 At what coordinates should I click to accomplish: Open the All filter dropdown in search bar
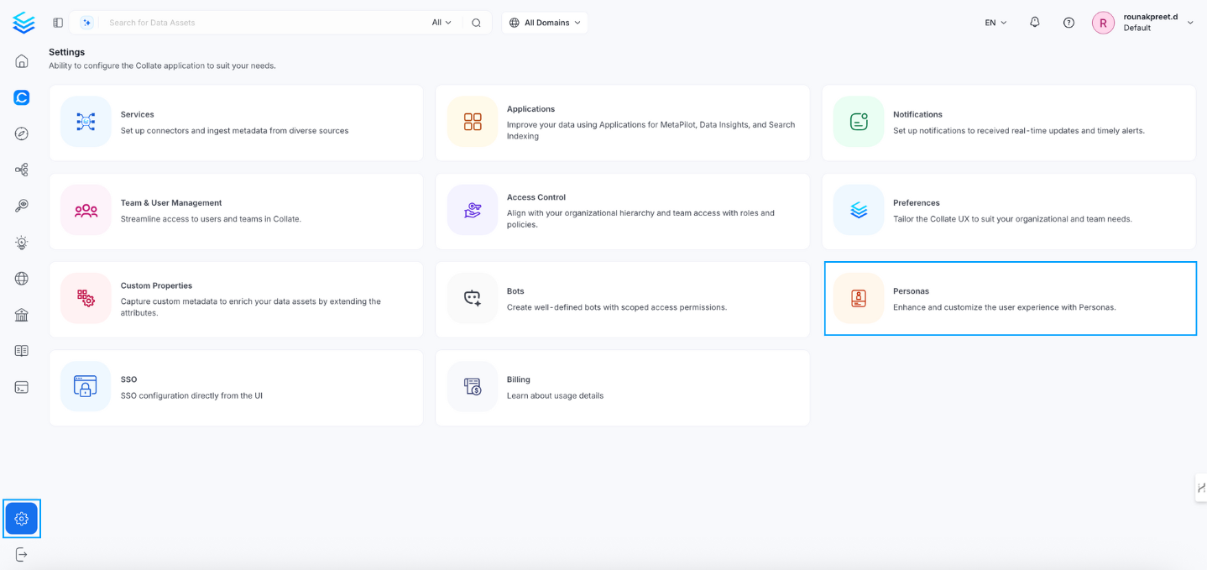tap(442, 22)
